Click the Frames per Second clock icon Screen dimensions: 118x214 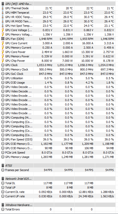[x=3, y=170]
